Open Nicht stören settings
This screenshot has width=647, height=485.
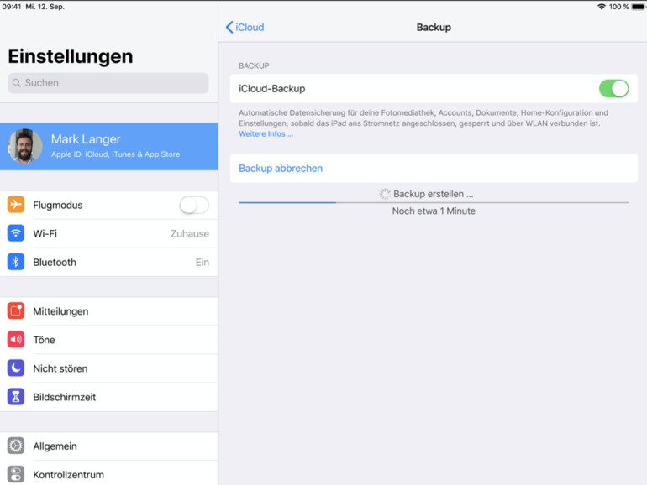[x=109, y=368]
